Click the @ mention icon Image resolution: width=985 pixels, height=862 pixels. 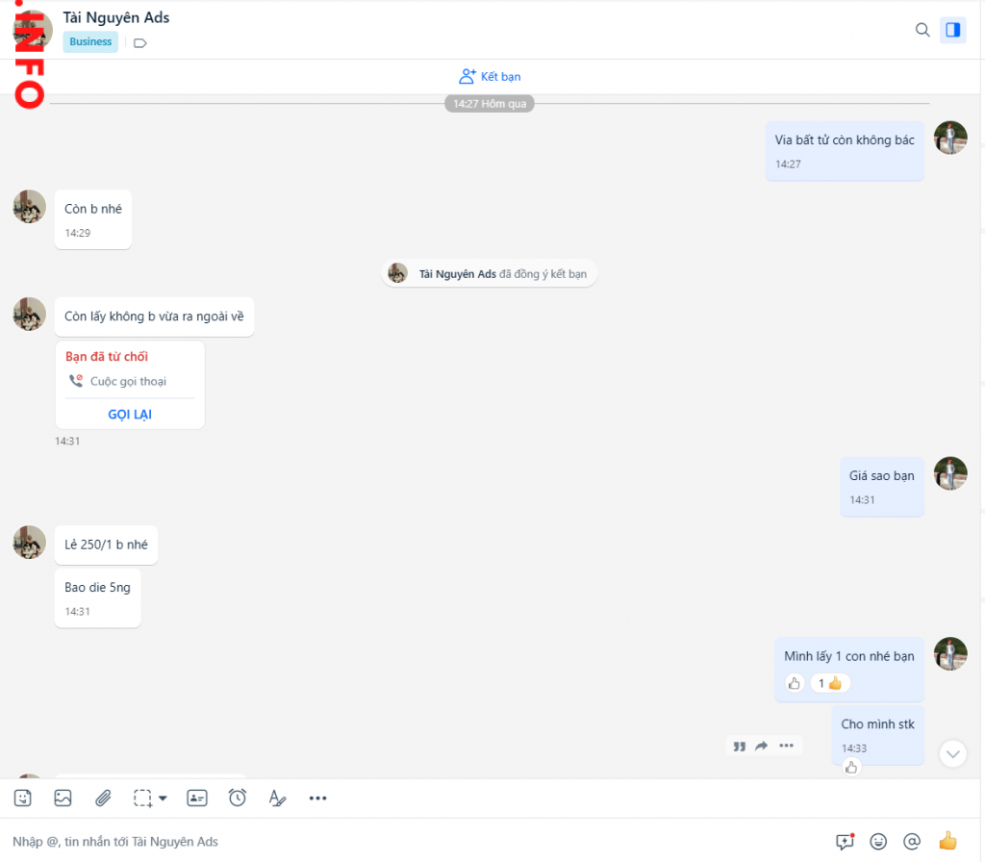point(912,841)
